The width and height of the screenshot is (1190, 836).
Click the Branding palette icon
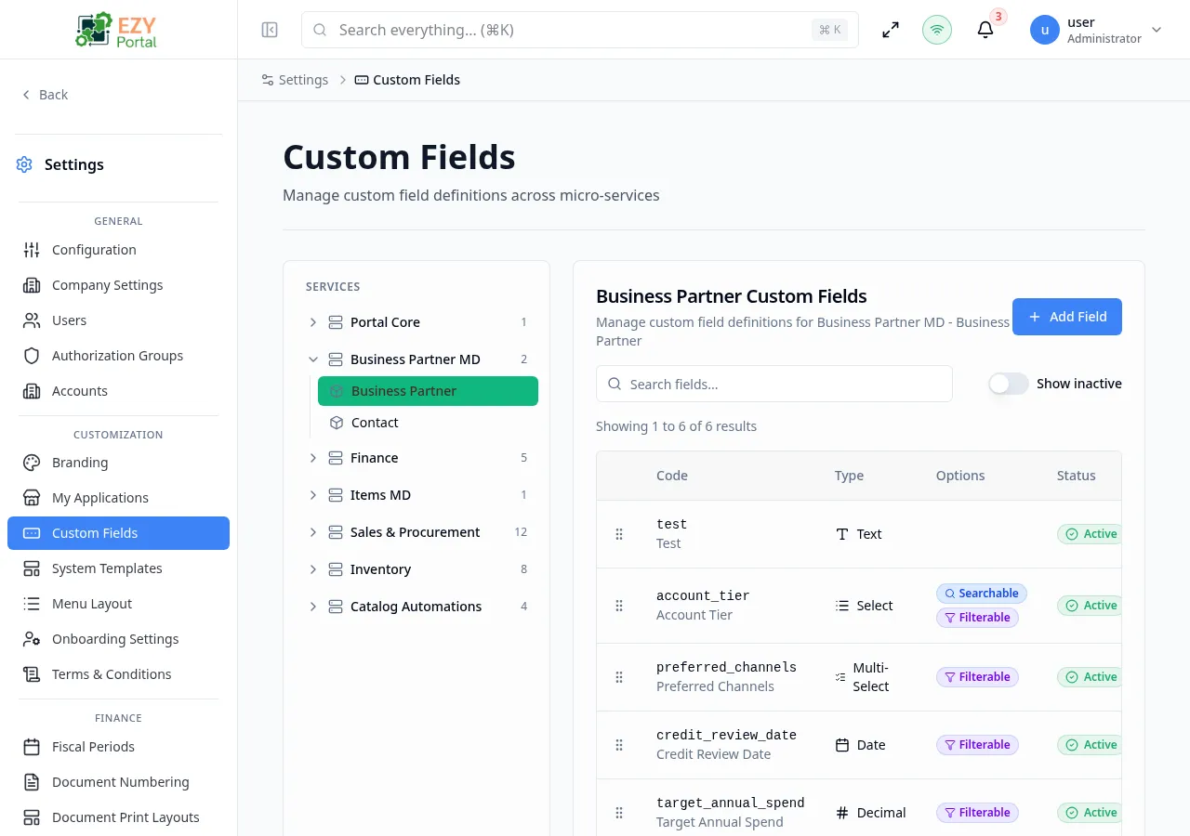(x=32, y=463)
